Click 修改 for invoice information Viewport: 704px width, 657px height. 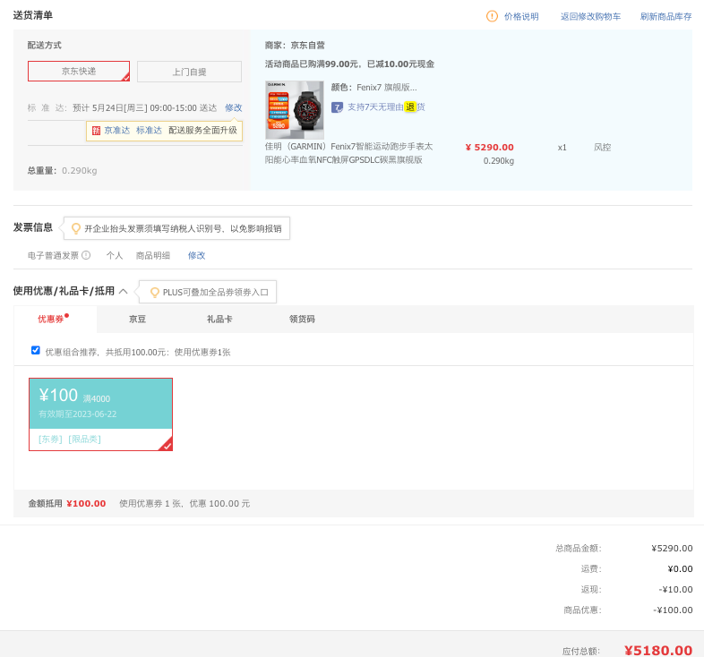[x=197, y=255]
